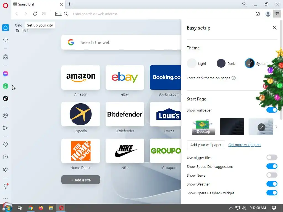Choose the Desktop wallpaper thumbnail
The height and width of the screenshot is (212, 283).
(203, 126)
